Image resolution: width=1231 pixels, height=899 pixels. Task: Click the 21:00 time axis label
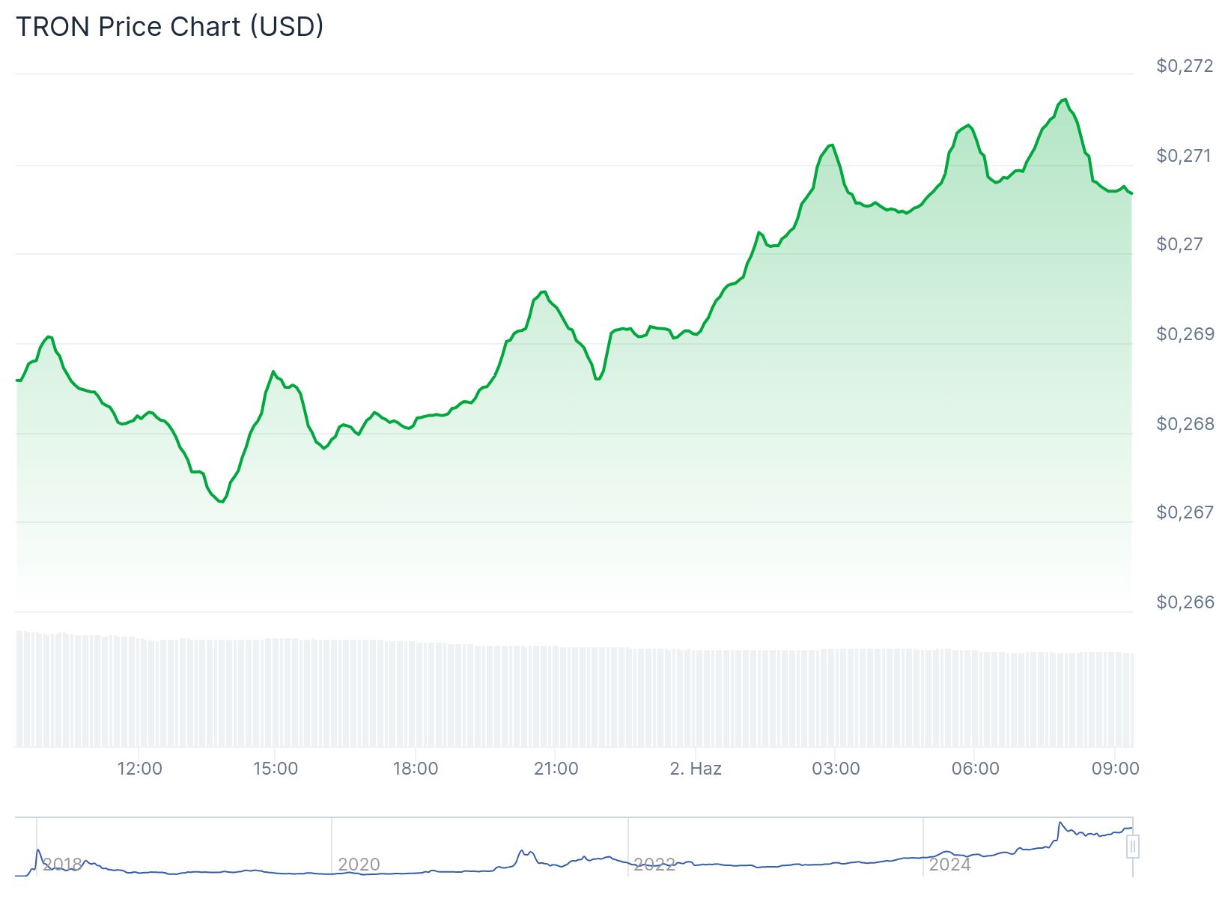click(556, 769)
